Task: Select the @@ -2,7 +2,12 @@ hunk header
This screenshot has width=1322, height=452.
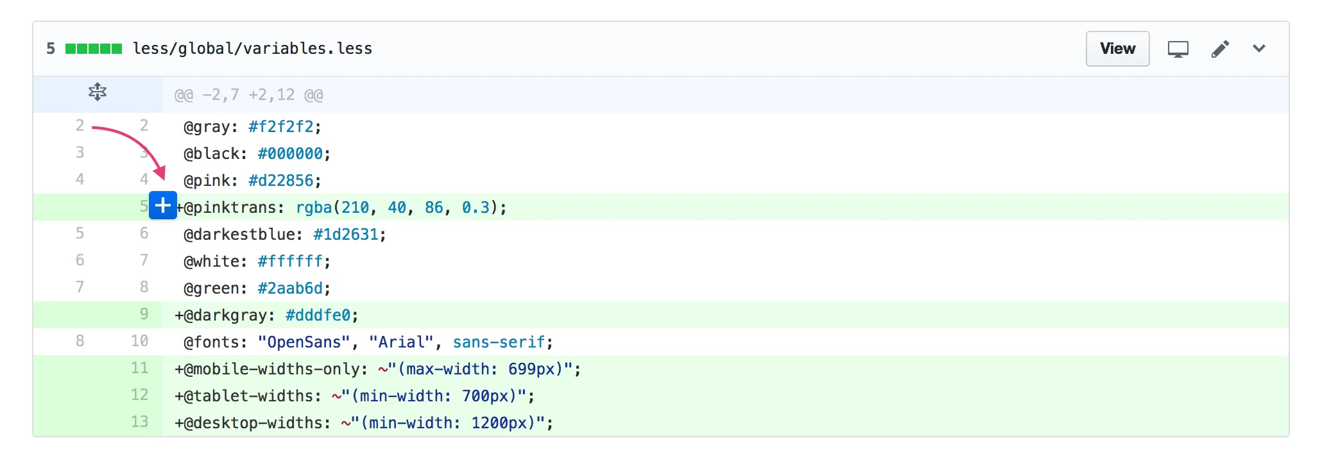Action: click(249, 96)
